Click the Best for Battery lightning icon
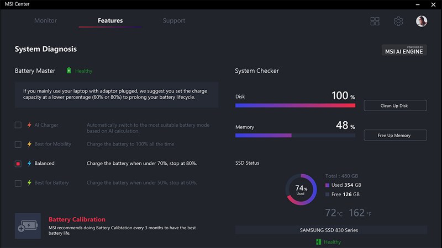Viewport: 442px width, 248px height. (x=30, y=182)
